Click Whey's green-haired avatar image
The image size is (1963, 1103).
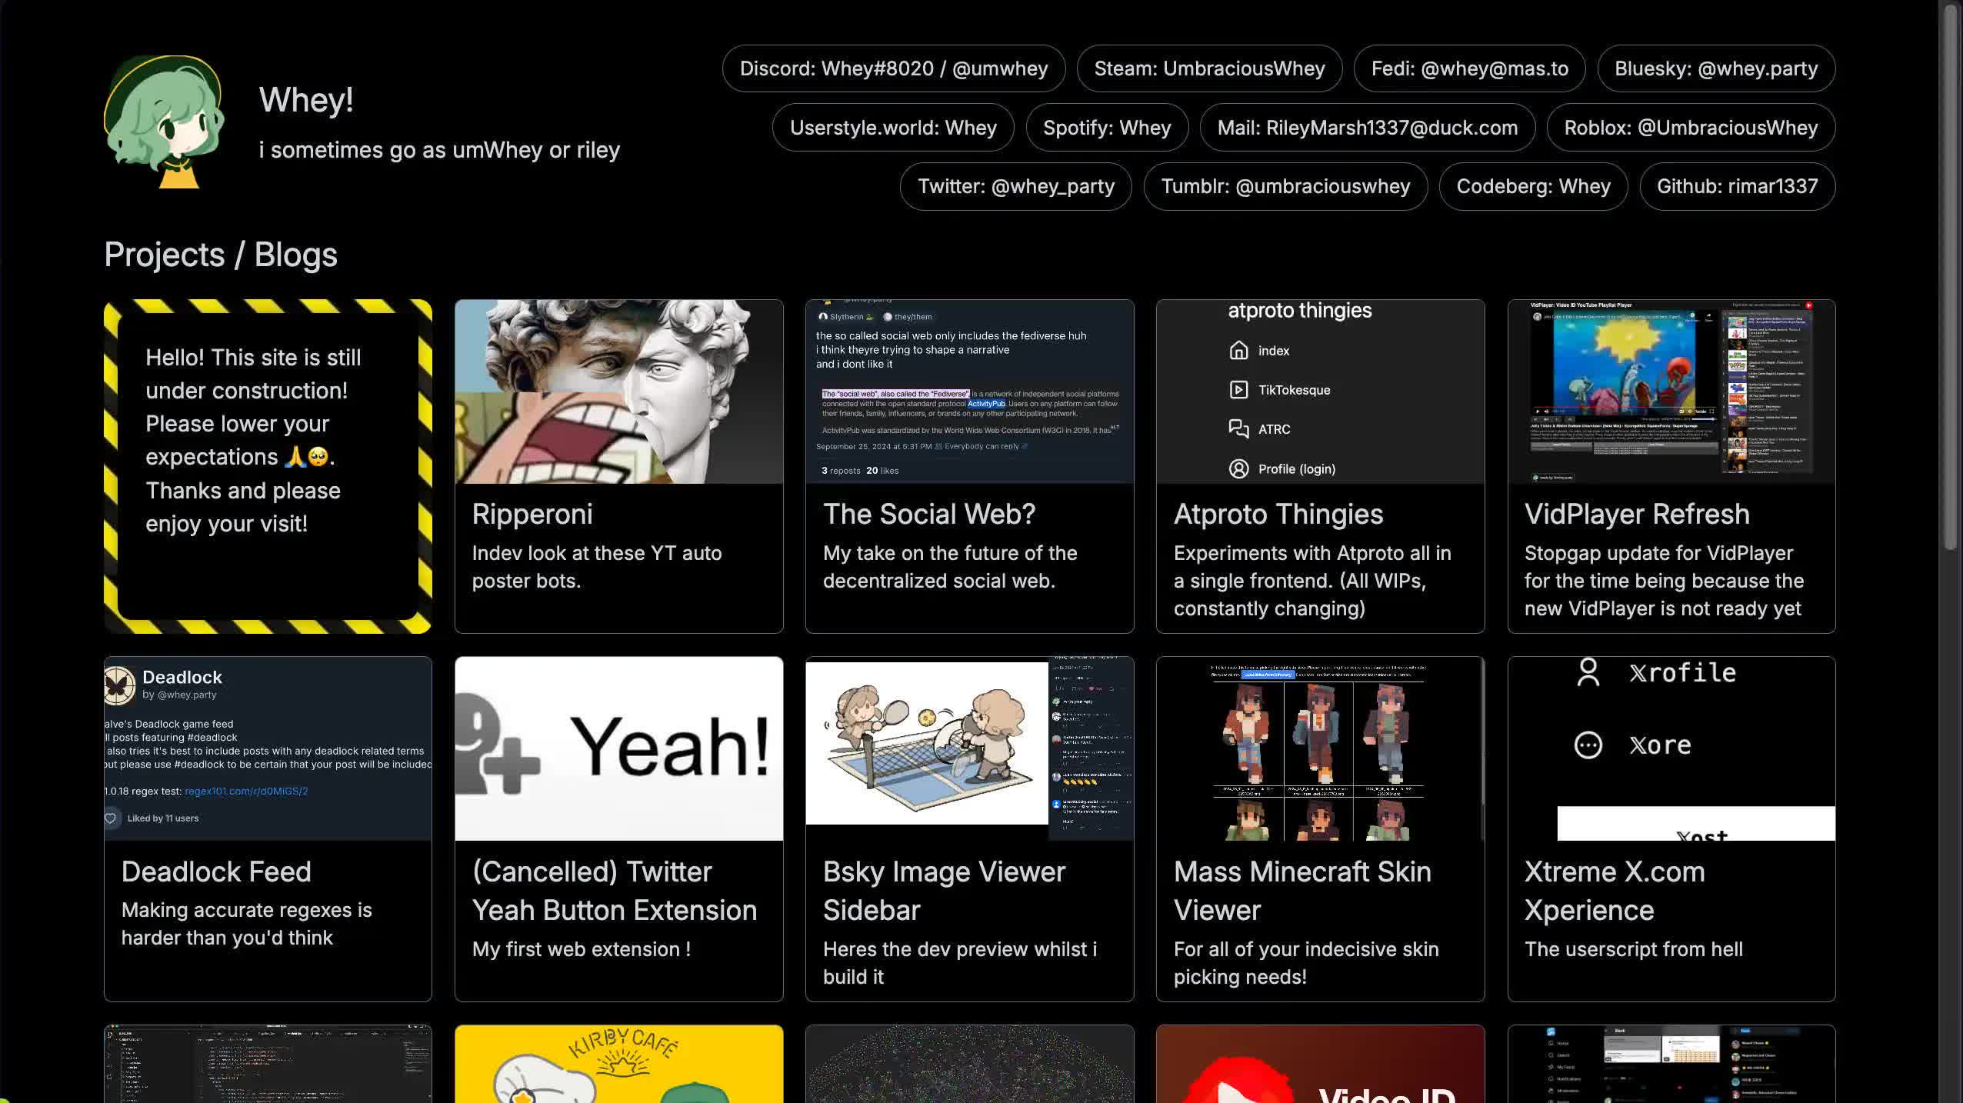coord(164,122)
